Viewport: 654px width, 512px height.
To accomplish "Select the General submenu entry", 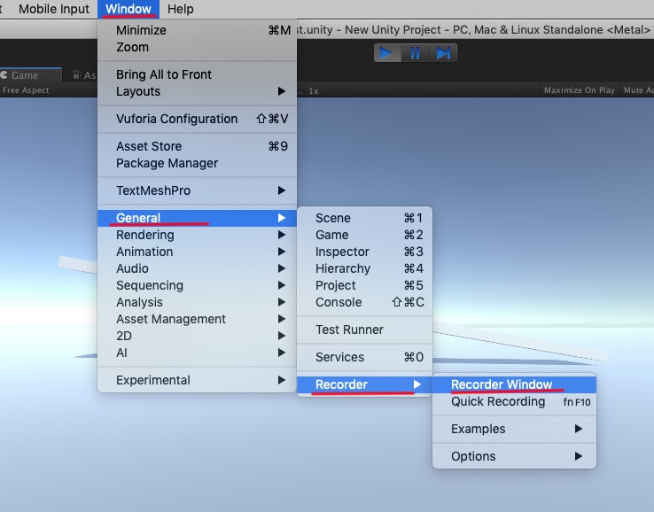I will 197,218.
